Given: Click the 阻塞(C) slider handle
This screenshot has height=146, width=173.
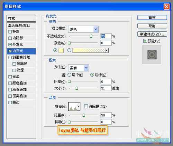Looking at the screenshot, I should click(x=69, y=81).
